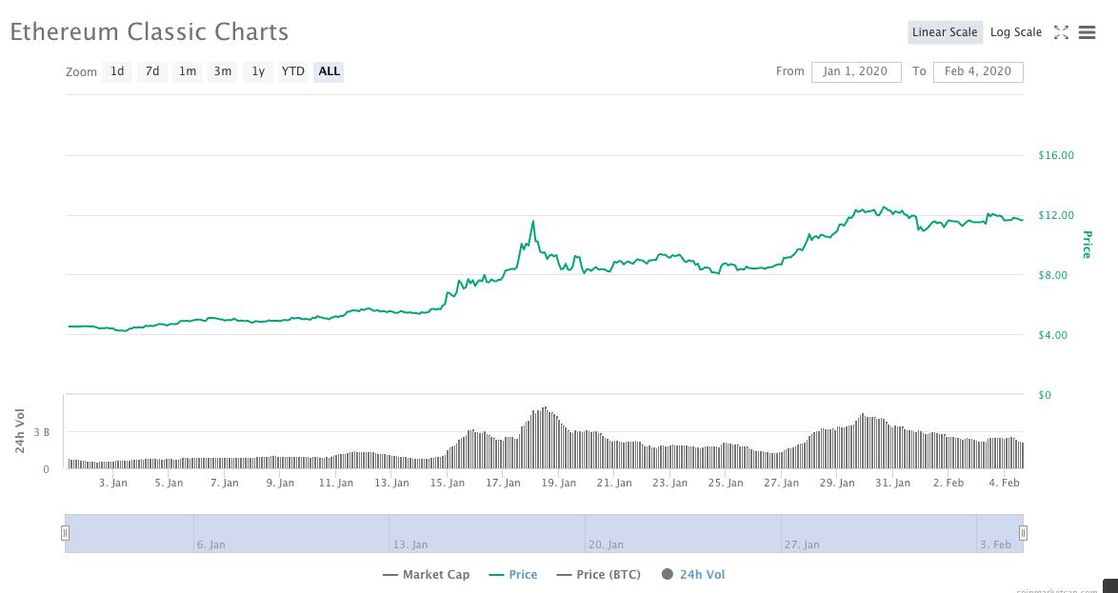Select the YTD zoom option
The width and height of the screenshot is (1118, 593).
[292, 70]
